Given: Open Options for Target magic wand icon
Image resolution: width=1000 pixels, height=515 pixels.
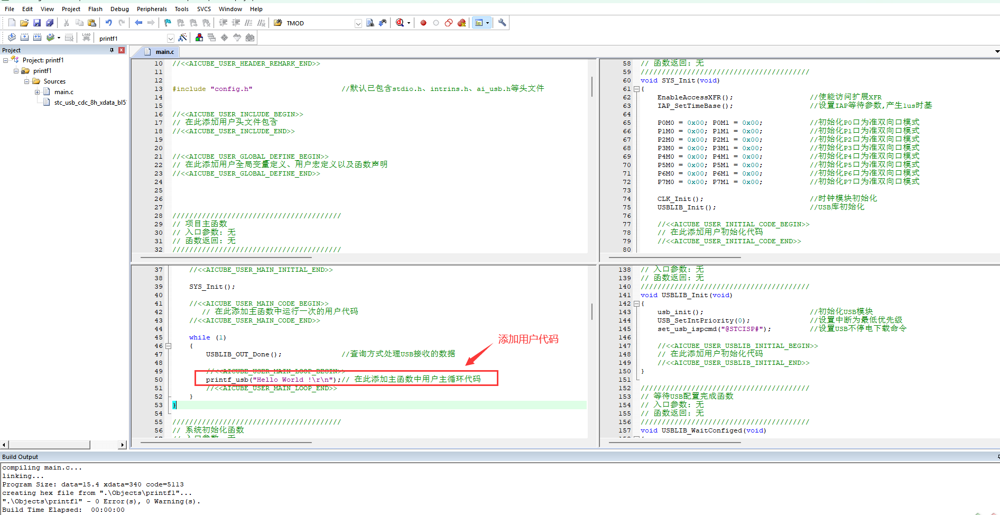Looking at the screenshot, I should 182,38.
